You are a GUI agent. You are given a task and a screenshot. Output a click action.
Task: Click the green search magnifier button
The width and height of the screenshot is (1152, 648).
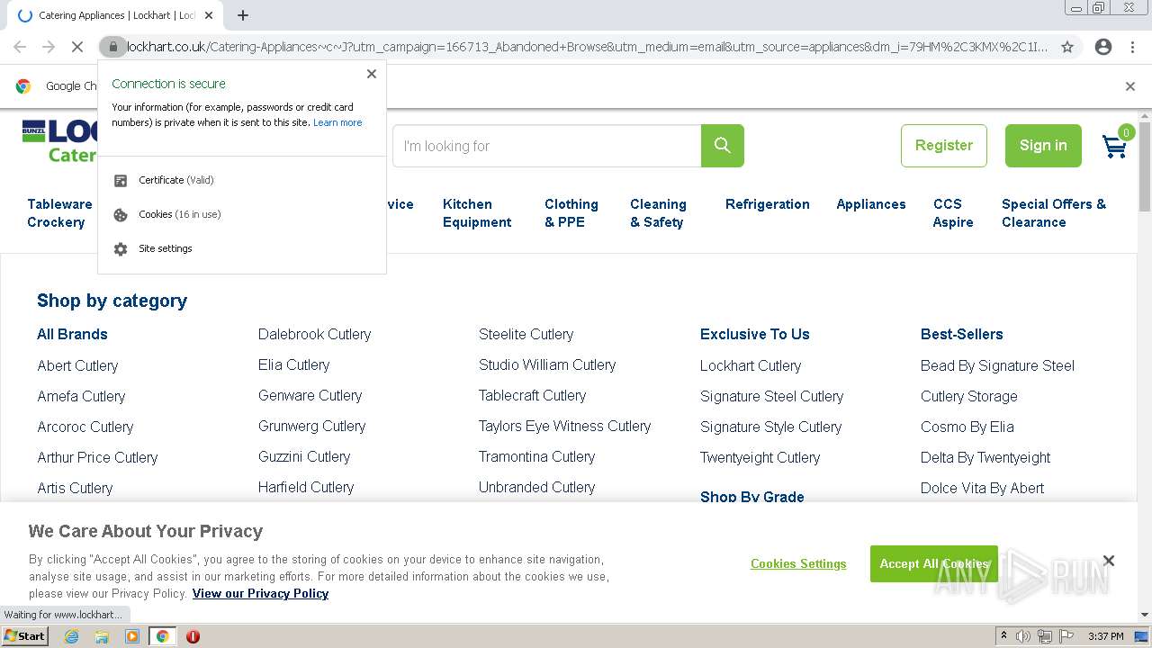click(x=722, y=146)
